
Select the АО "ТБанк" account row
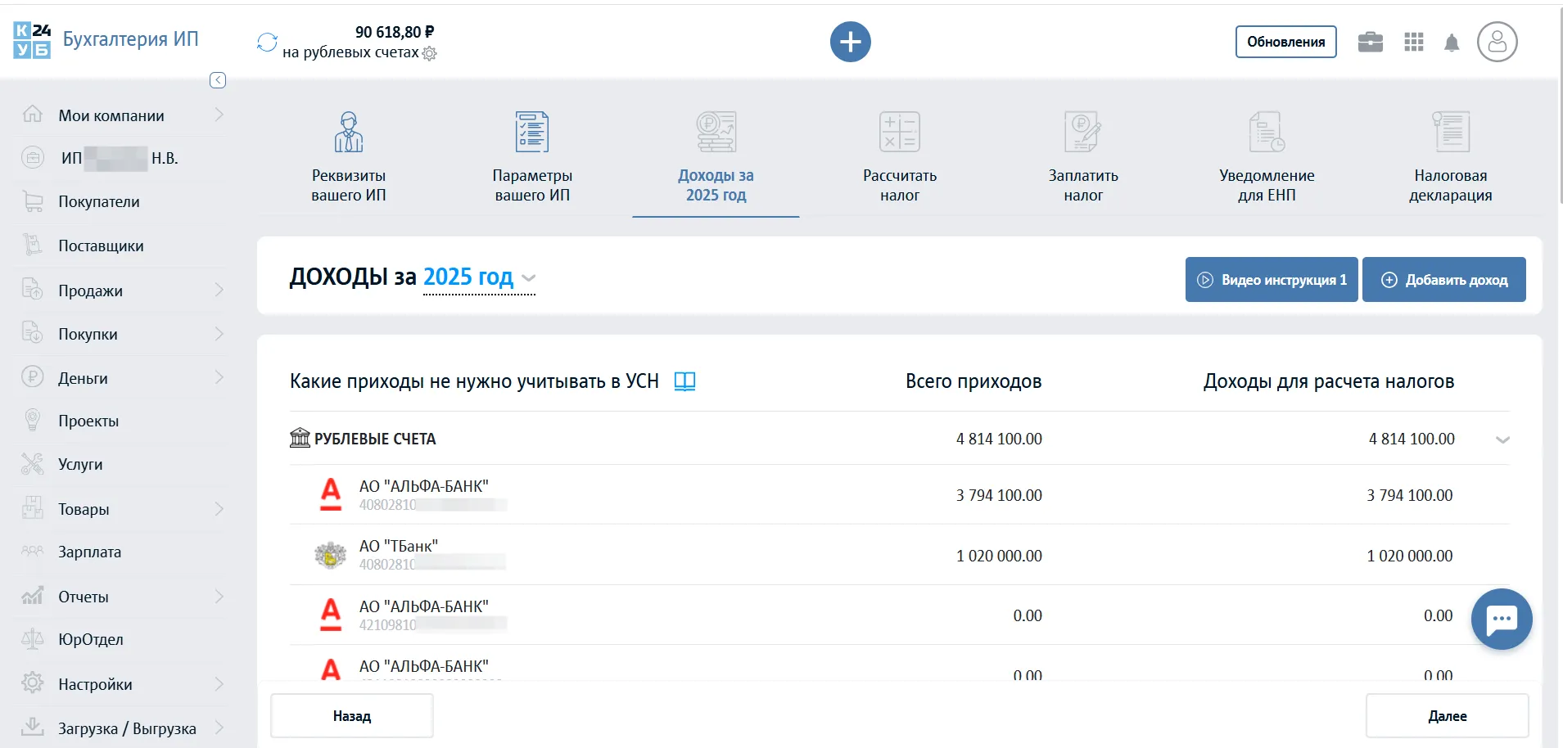coord(655,555)
